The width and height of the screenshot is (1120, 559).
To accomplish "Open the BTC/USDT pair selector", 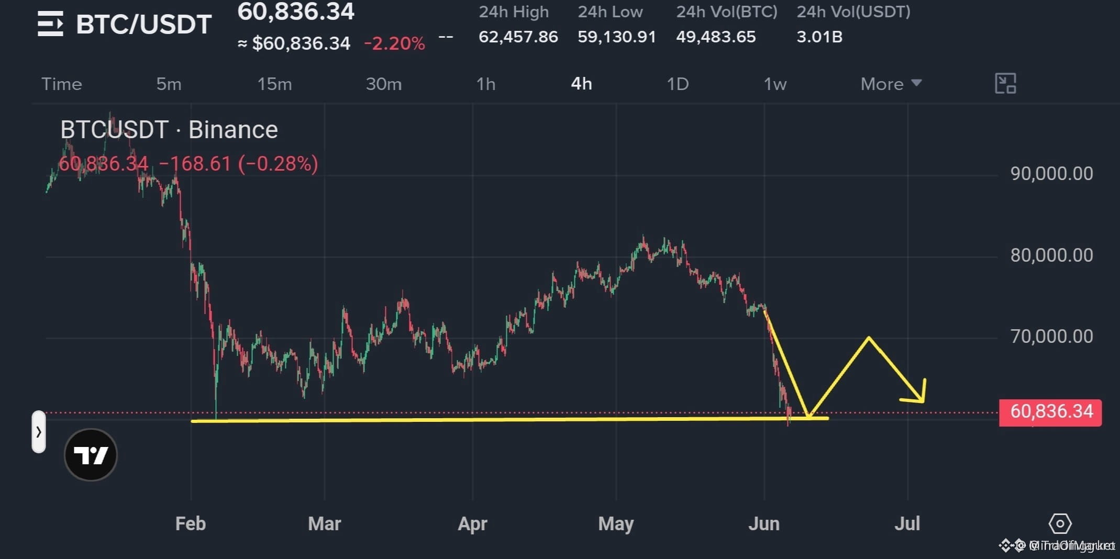I will pyautogui.click(x=144, y=24).
